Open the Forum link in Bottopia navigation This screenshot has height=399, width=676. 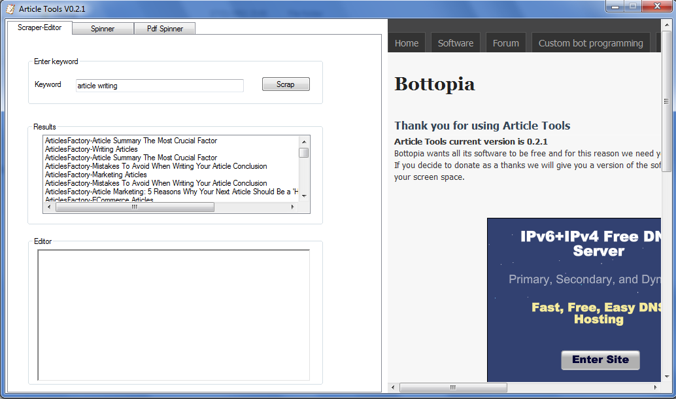tap(506, 43)
